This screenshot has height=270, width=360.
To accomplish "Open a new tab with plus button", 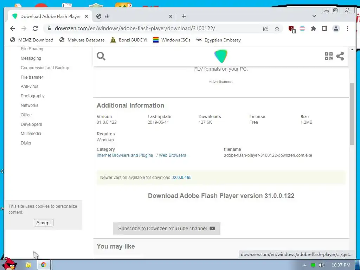I will [x=184, y=16].
